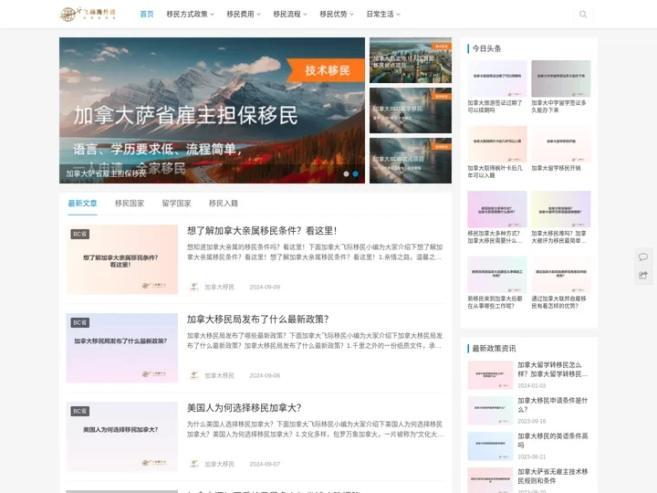Click thumbnail next to date 2023-09-18

click(x=490, y=411)
